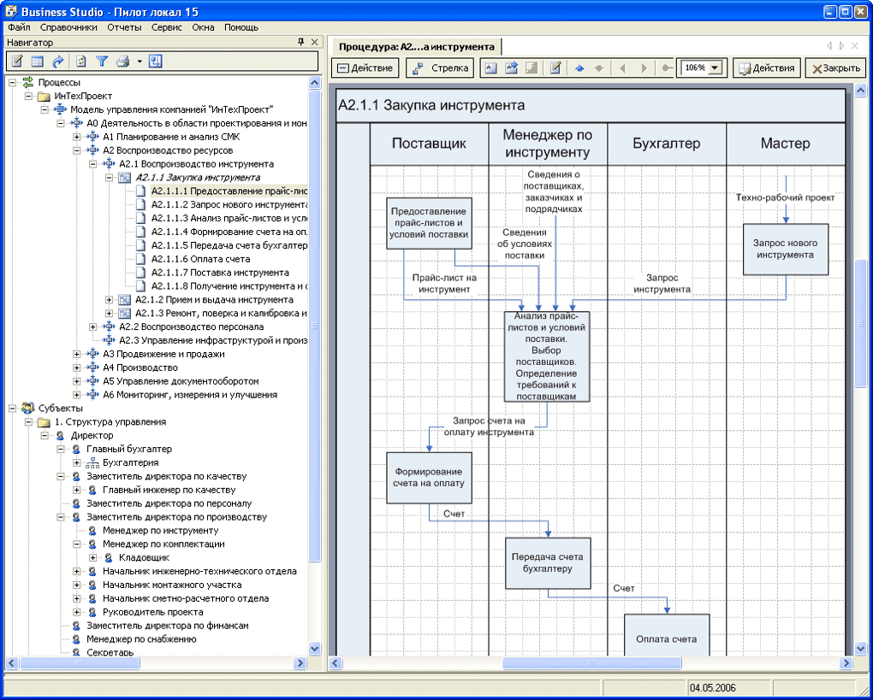
Task: Click the Закрыть button
Action: (x=835, y=68)
